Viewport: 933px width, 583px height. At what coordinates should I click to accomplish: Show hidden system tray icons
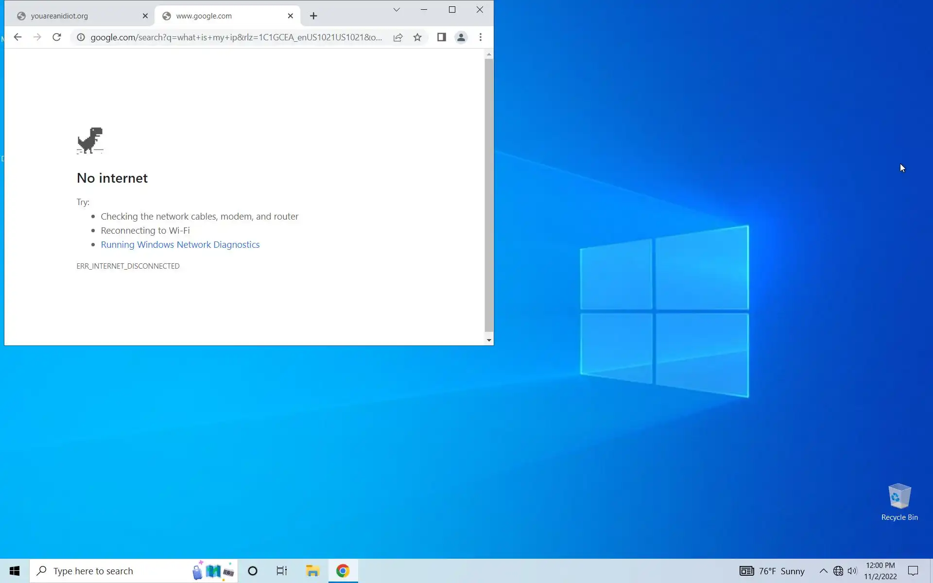click(823, 571)
